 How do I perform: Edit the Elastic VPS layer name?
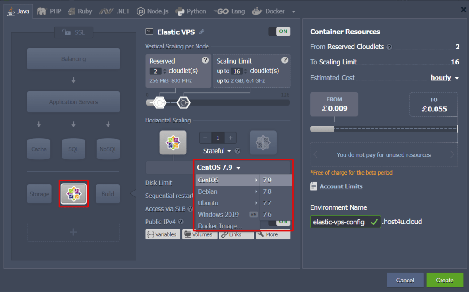pyautogui.click(x=202, y=32)
